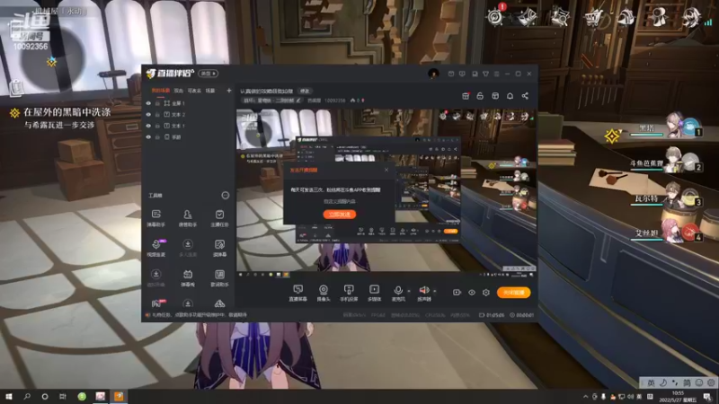719x404 pixels.
Task: Open the user avatar in title bar
Action: tap(433, 74)
